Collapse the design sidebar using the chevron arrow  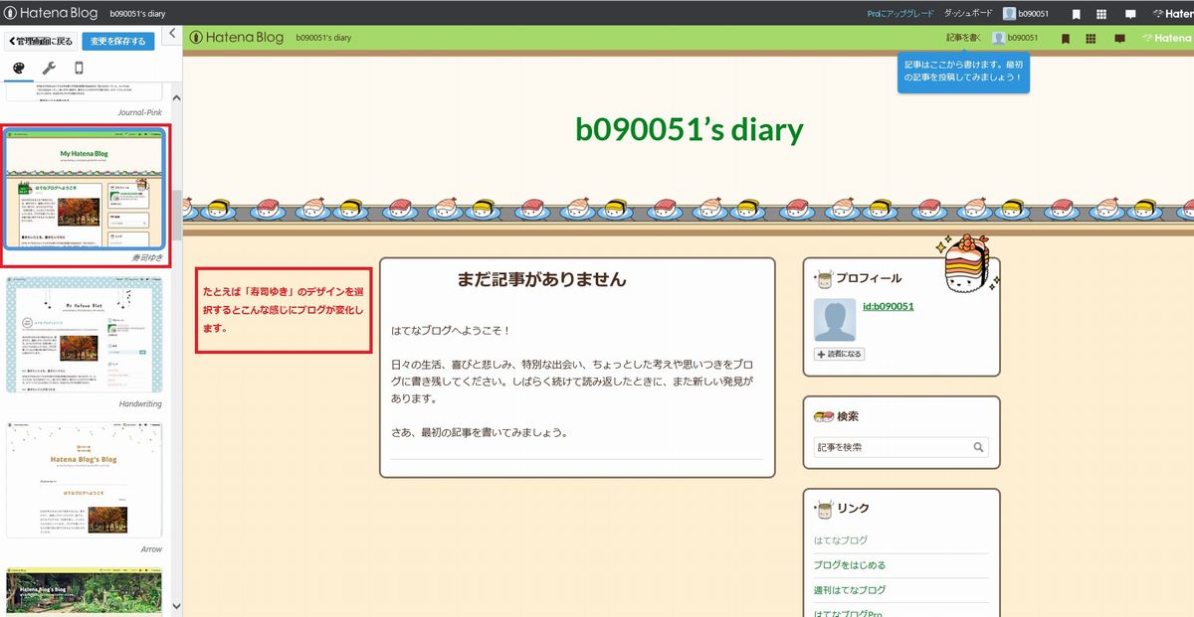point(171,33)
